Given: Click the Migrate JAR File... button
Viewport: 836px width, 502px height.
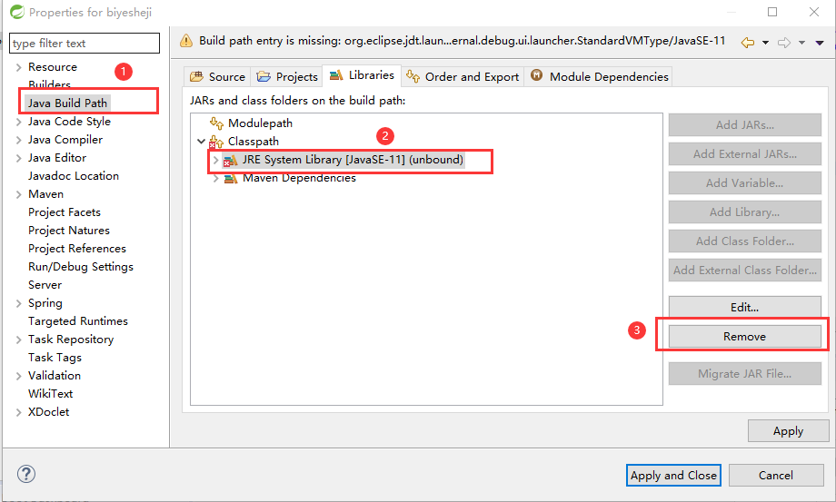Looking at the screenshot, I should point(745,374).
